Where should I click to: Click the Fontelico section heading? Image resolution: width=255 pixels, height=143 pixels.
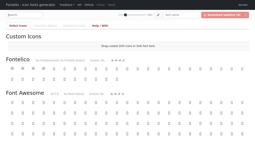(x=18, y=59)
